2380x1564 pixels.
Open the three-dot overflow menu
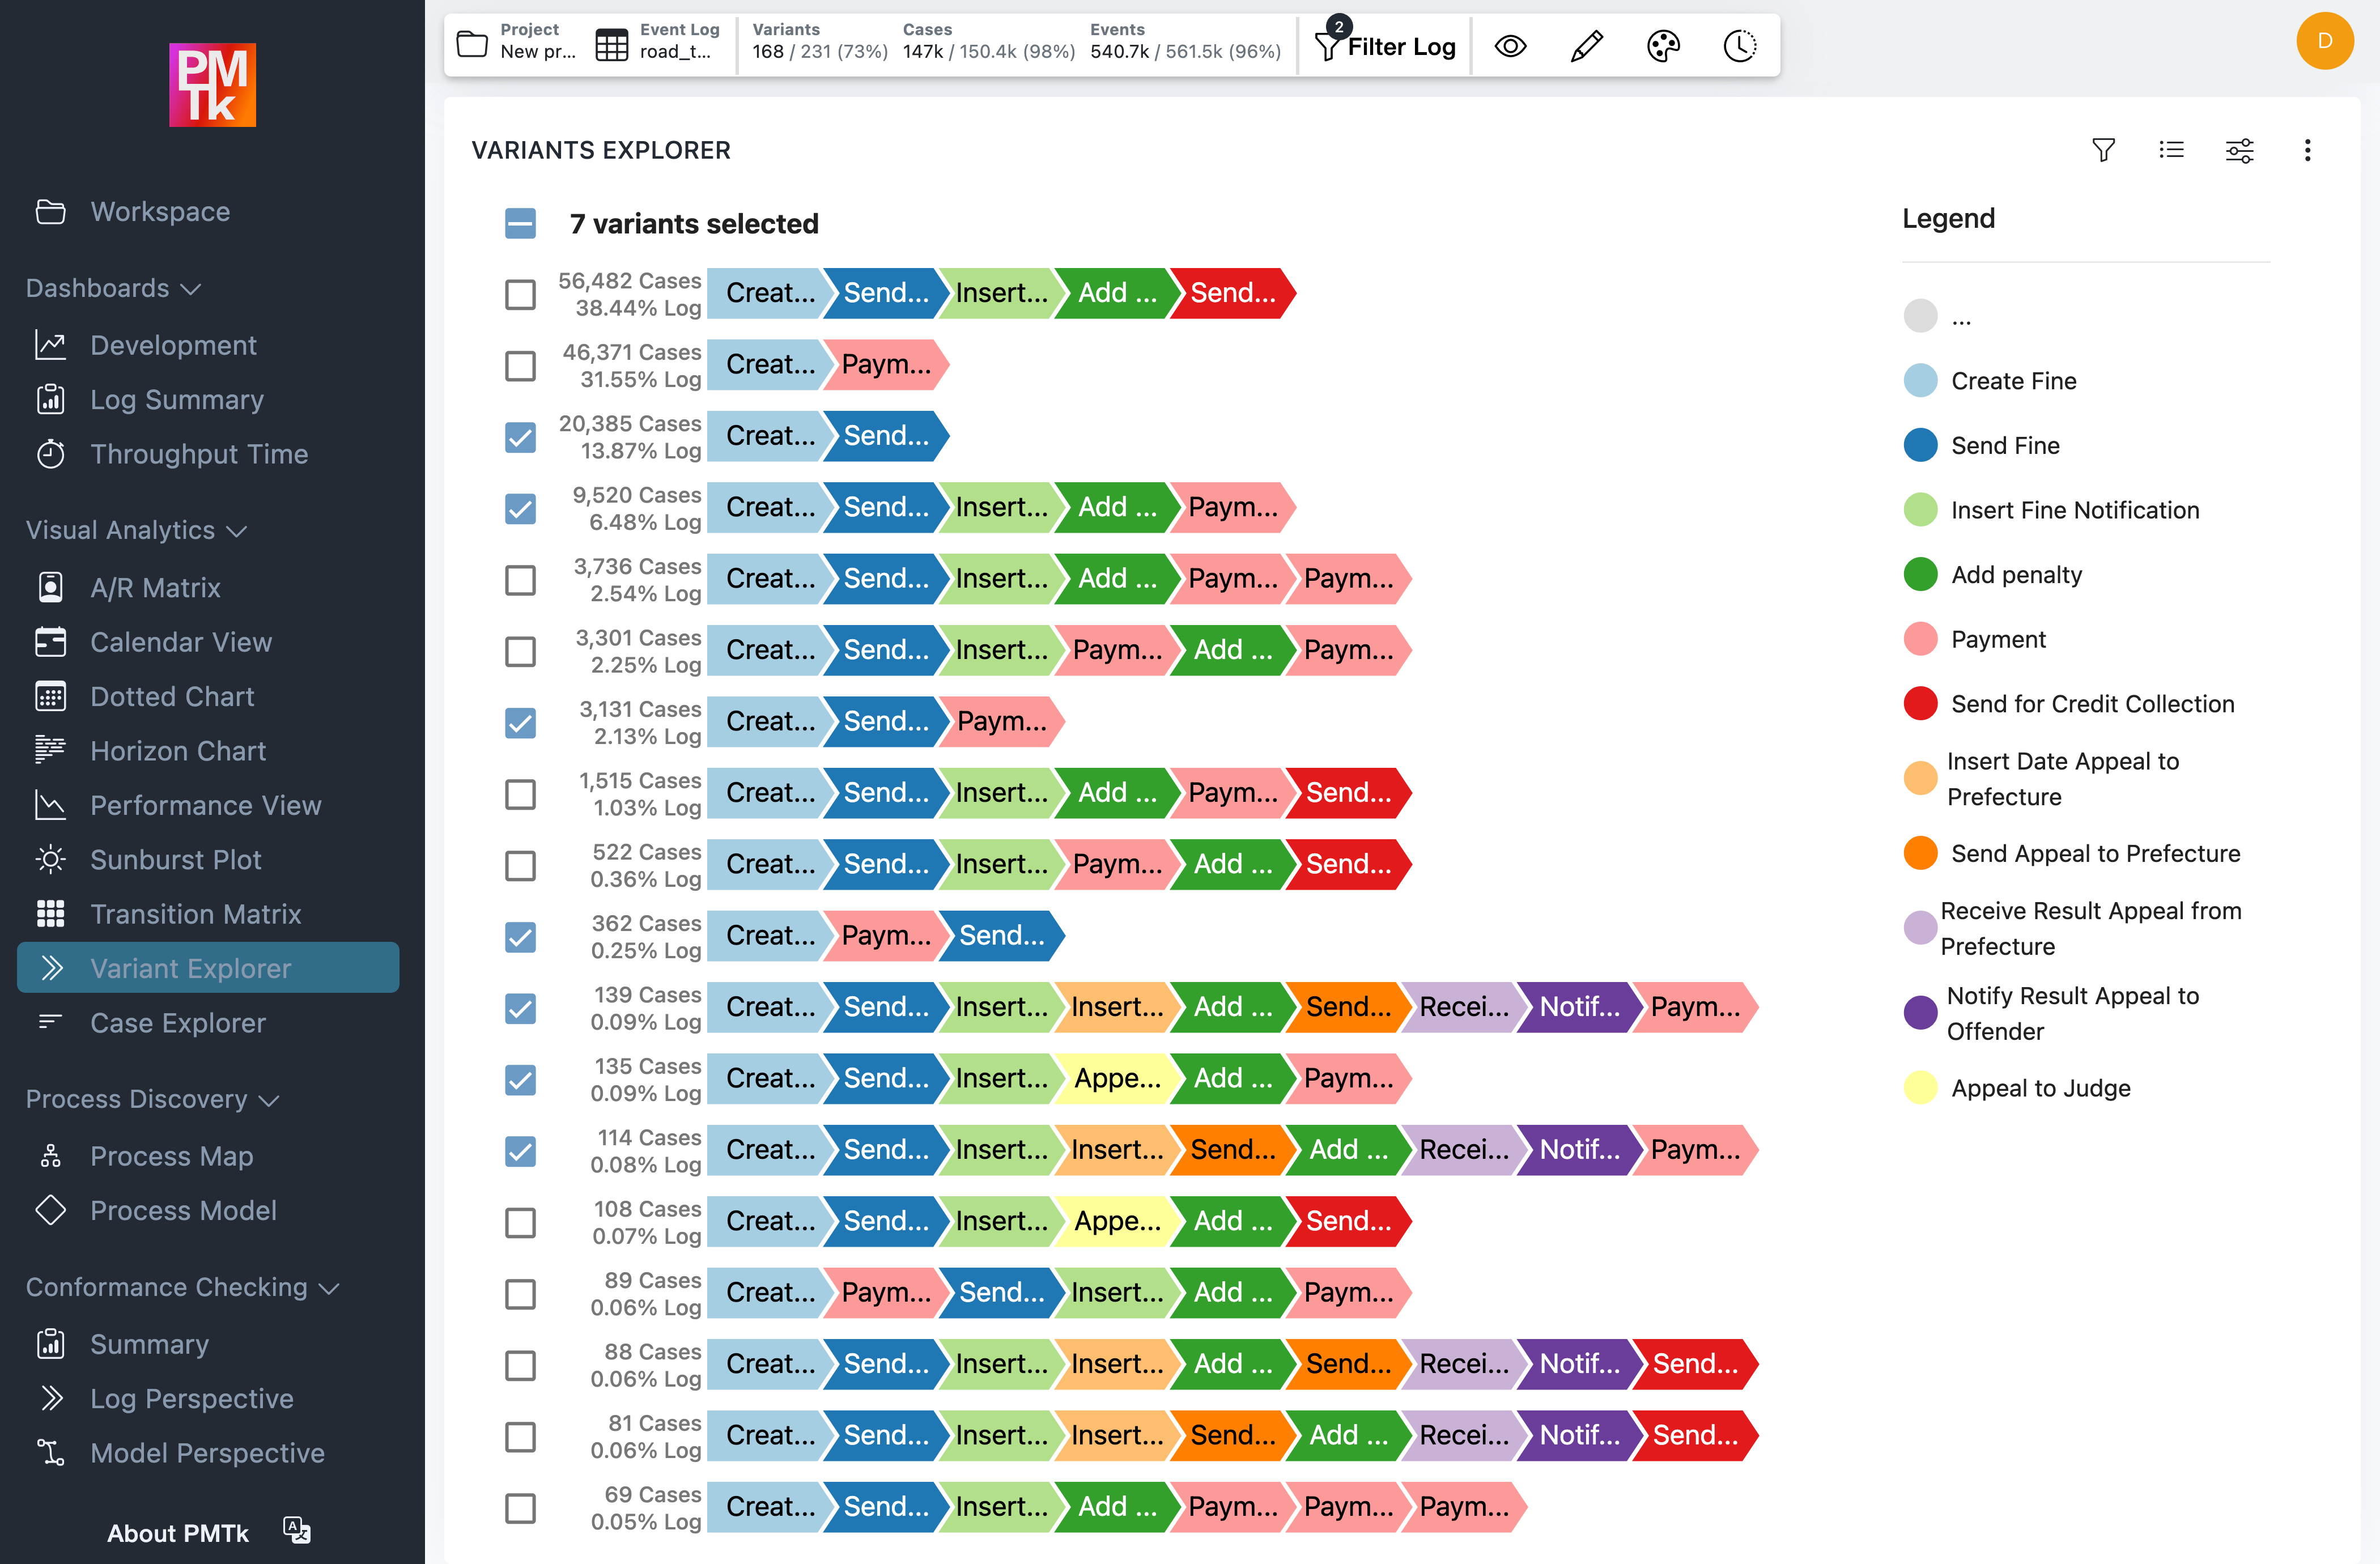[2308, 150]
